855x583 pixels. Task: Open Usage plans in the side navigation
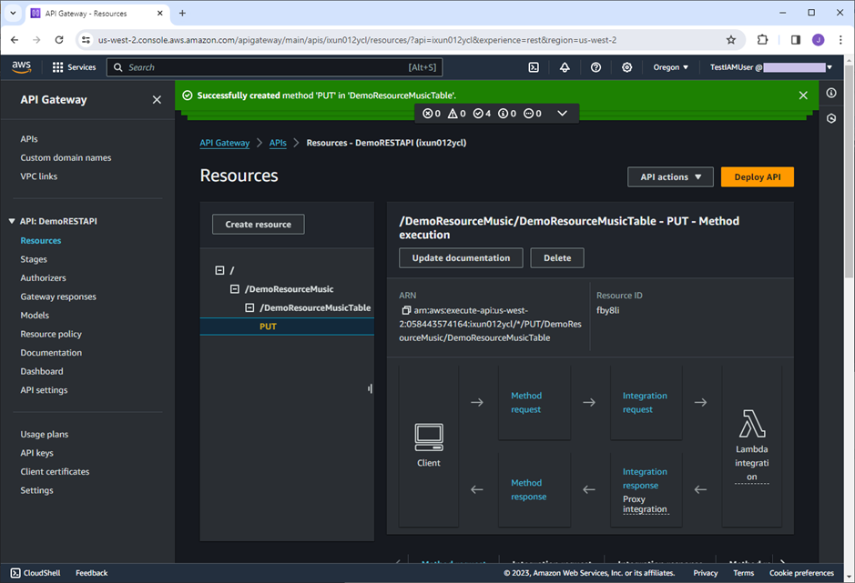[45, 434]
